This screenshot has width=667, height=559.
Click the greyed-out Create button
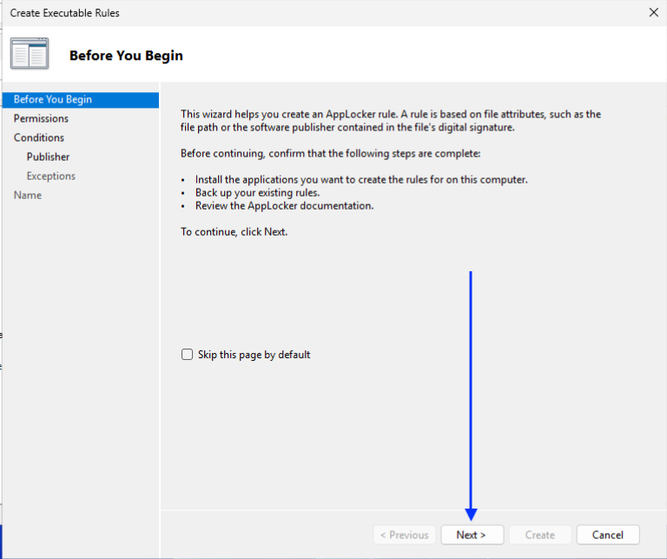(x=540, y=535)
